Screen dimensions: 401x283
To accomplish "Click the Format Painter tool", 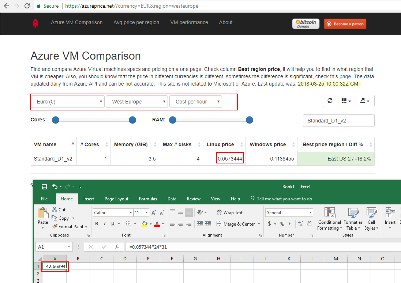I will point(70,226).
